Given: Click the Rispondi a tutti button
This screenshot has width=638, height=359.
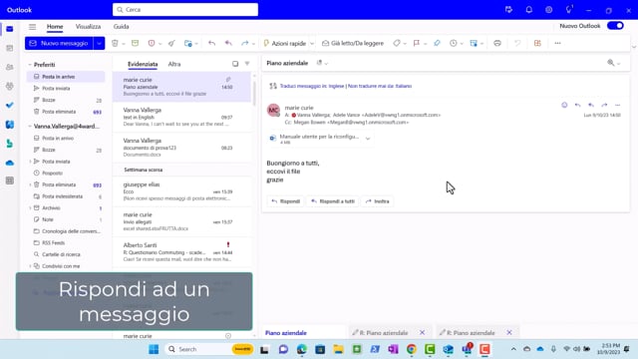Looking at the screenshot, I should [333, 201].
